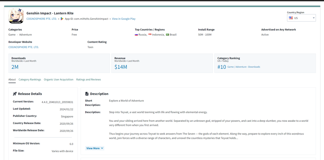
Task: Click Publisher Country value Singapore
Action: coord(67,117)
